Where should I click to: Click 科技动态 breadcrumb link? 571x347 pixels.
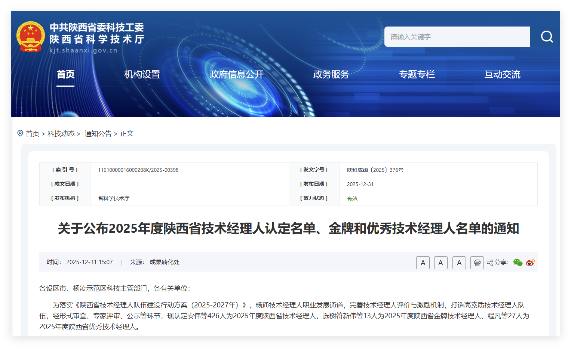[61, 134]
